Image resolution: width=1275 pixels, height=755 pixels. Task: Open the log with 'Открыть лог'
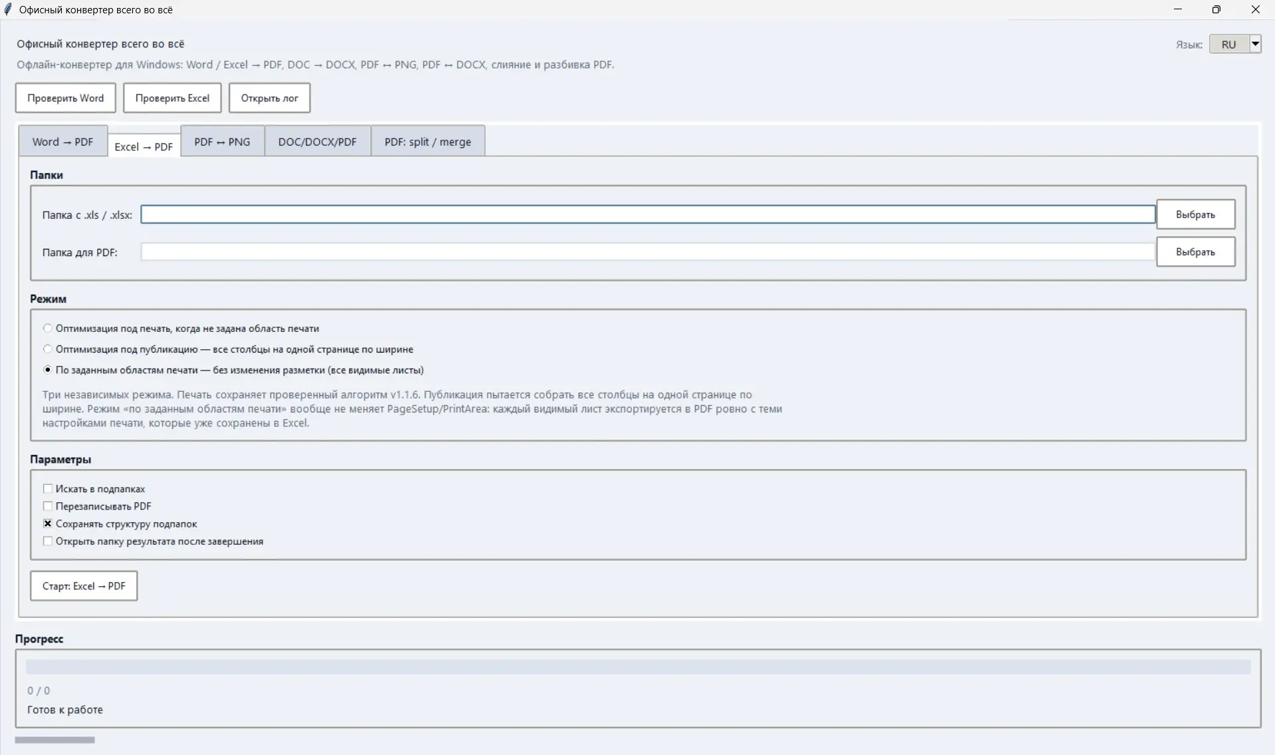269,98
